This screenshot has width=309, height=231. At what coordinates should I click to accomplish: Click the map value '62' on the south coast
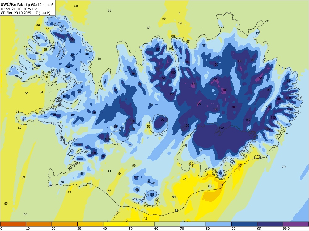point(176,211)
